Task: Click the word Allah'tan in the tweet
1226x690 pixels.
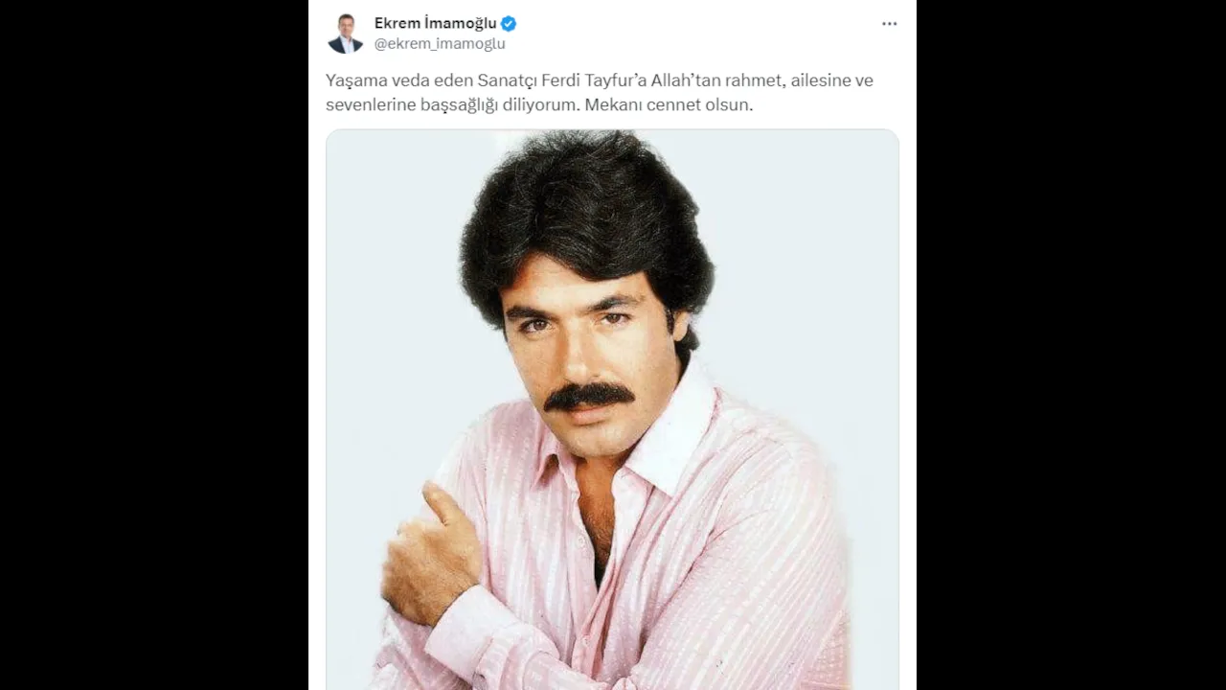Action: [x=684, y=80]
